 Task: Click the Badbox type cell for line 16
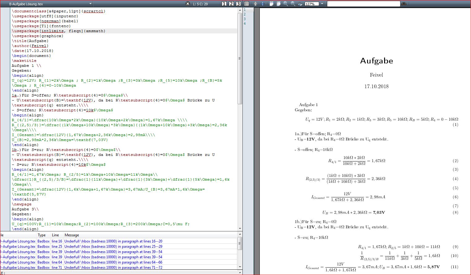coord(44,241)
